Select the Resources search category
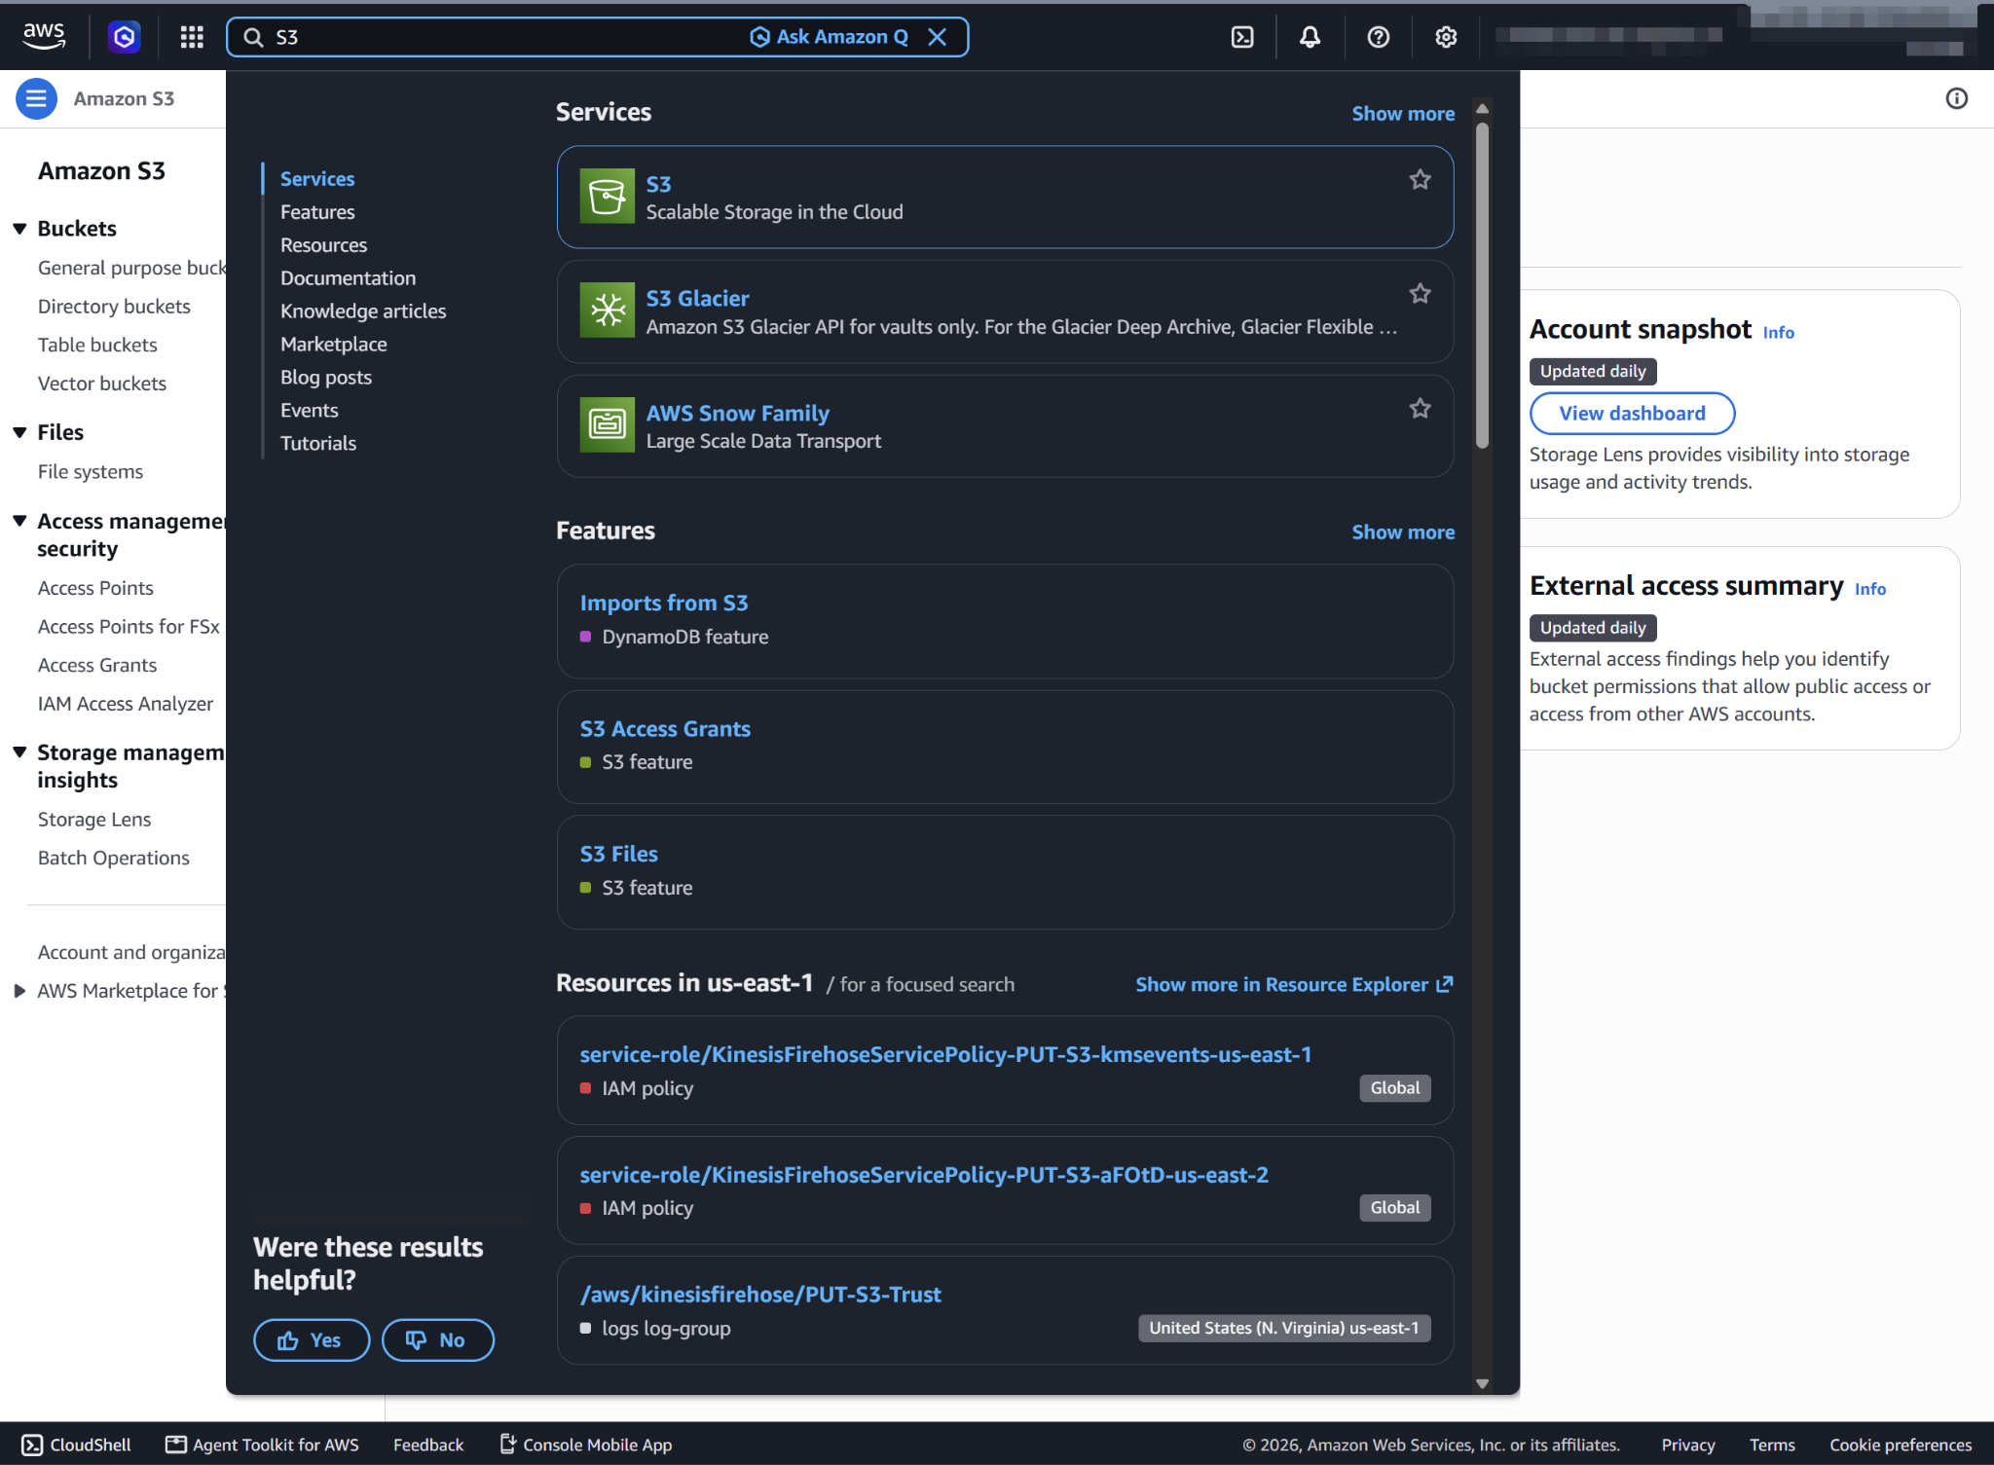This screenshot has height=1465, width=1994. click(x=323, y=244)
